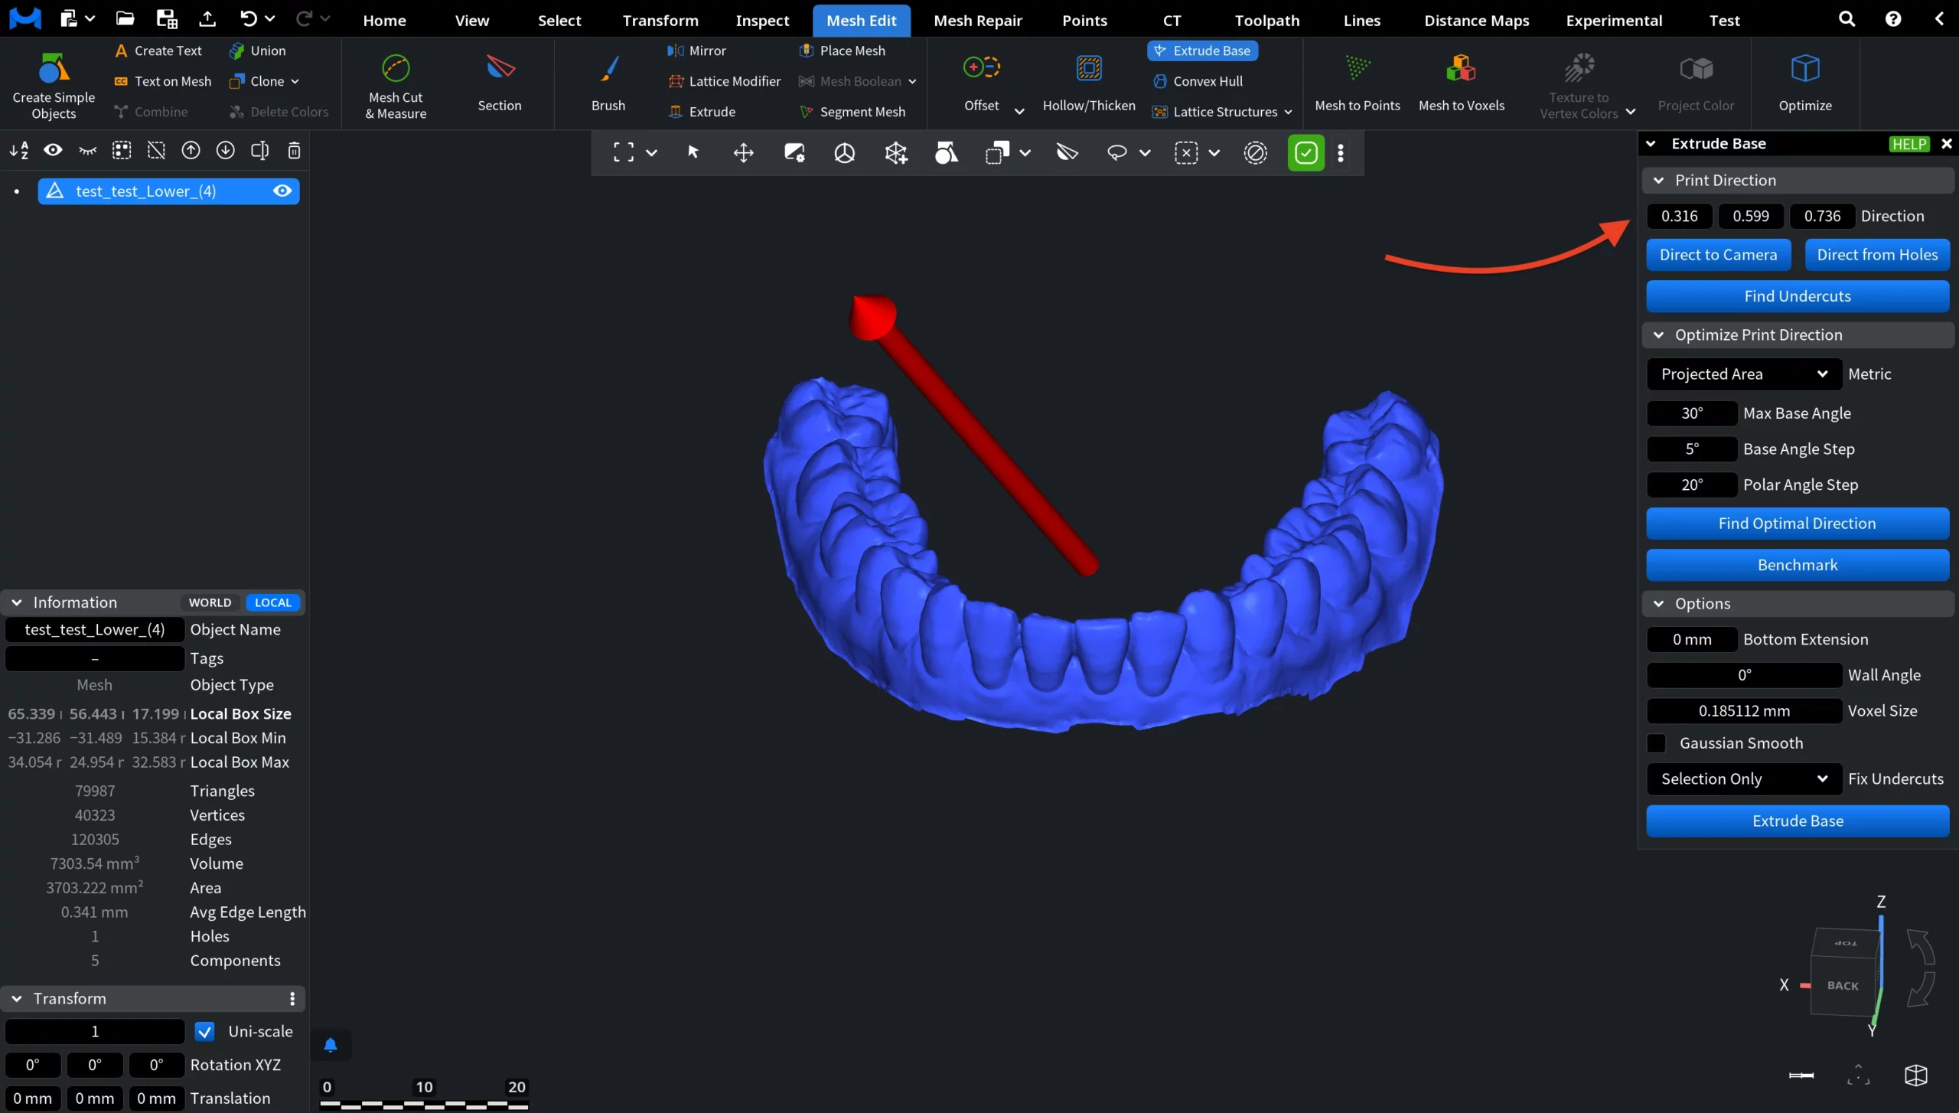Click the Find Optimal Direction button

pyautogui.click(x=1798, y=523)
